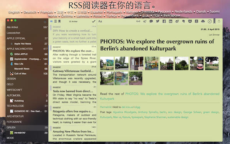This screenshot has width=230, height=144.
Task: Post the article to Weibo
Action: point(177,21)
